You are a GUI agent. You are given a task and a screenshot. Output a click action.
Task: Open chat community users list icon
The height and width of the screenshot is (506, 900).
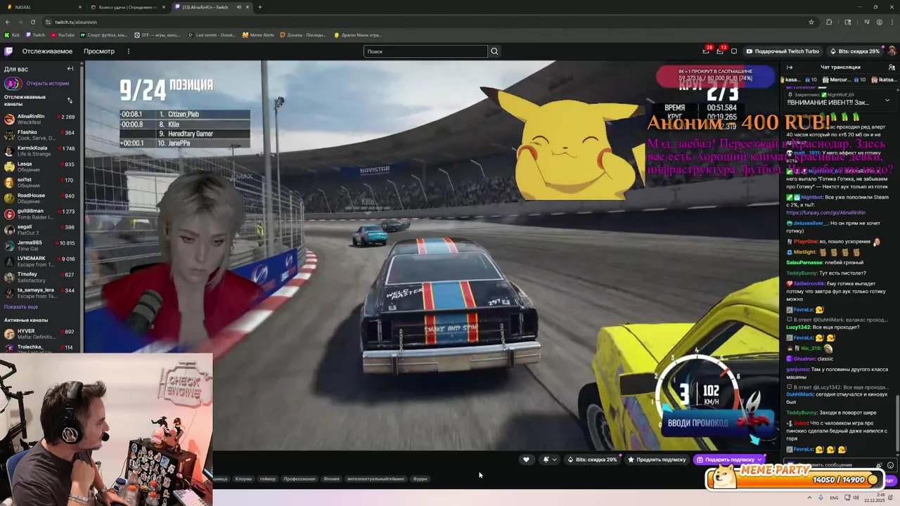pyautogui.click(x=890, y=67)
